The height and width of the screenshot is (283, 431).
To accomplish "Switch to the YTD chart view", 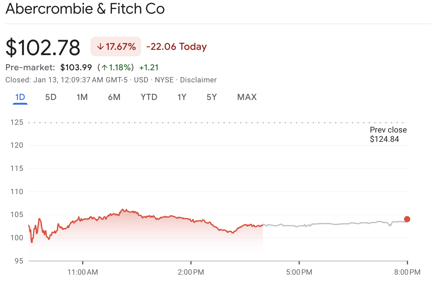I will [x=149, y=97].
